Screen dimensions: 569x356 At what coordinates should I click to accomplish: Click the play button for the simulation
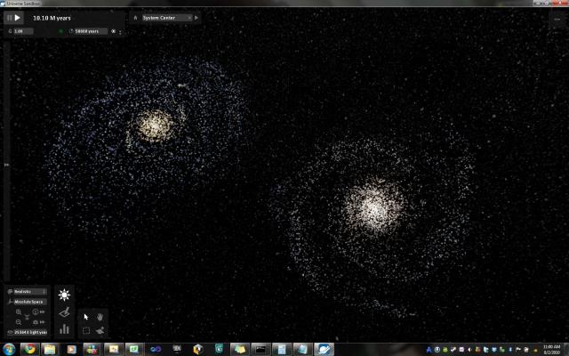17,18
